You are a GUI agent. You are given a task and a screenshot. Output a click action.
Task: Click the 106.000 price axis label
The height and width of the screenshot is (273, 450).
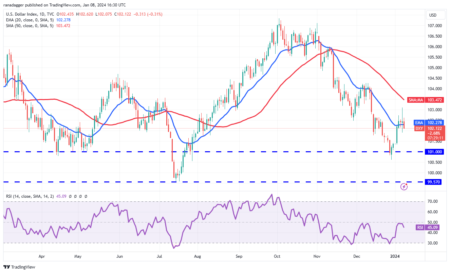coord(435,47)
